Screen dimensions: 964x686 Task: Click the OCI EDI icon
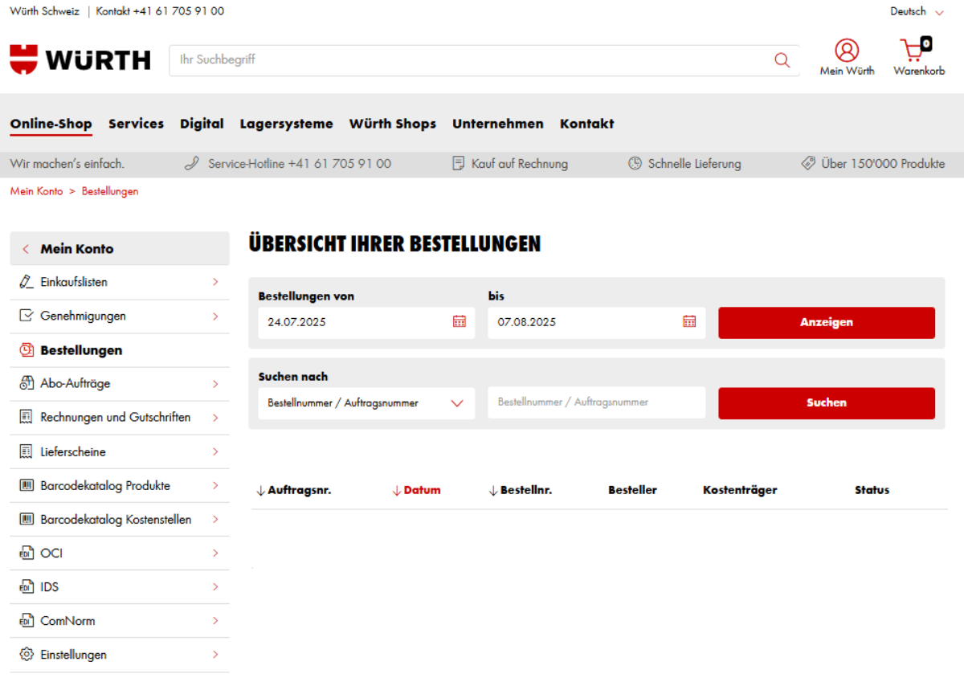(26, 553)
